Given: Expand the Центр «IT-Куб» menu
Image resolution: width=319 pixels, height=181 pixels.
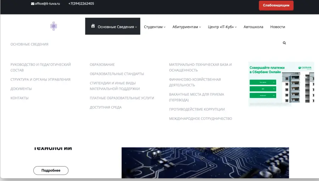Looking at the screenshot, I should coord(222,27).
